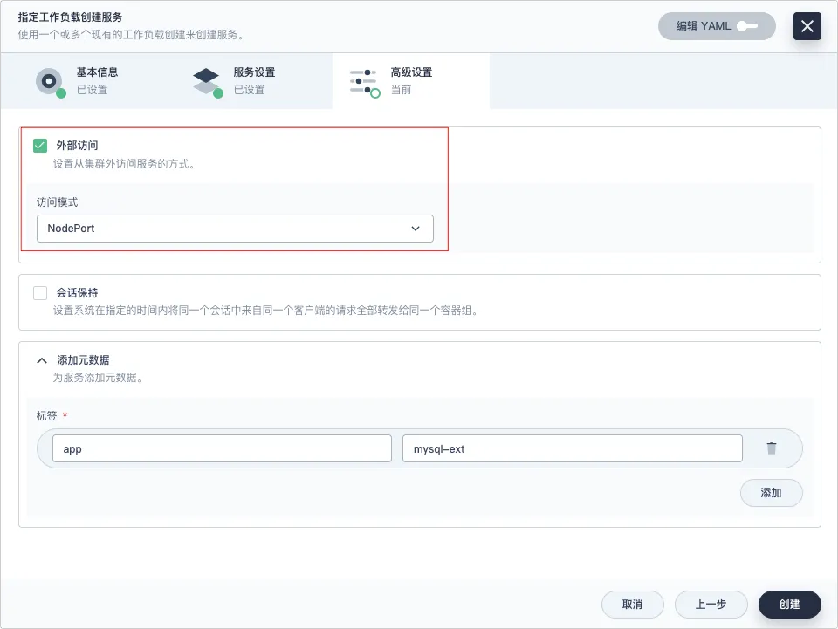
Task: Collapse the 添加元数据 section
Action: [42, 360]
